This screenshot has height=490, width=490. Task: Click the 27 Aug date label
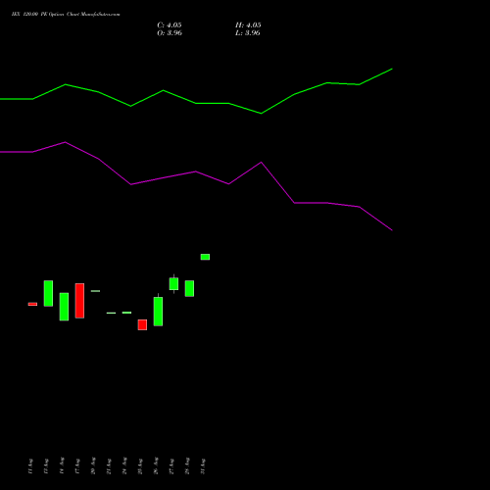171,466
